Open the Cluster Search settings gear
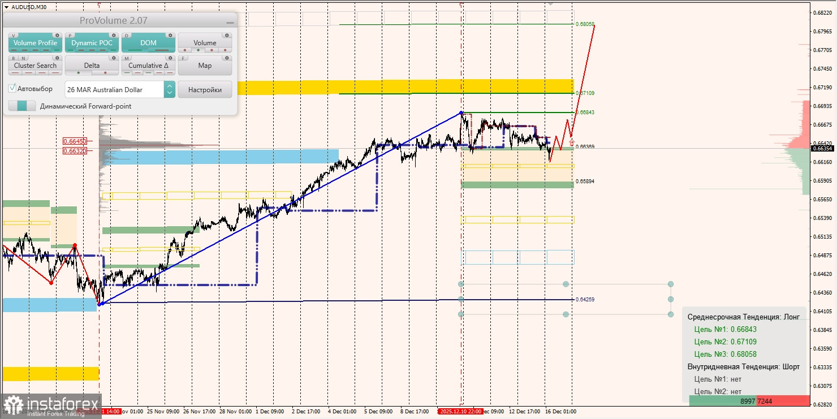This screenshot has height=419, width=837. pos(57,58)
